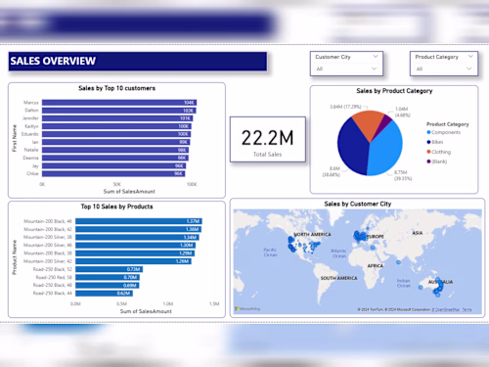
Task: Select the Deanna customer bar
Action: point(115,158)
